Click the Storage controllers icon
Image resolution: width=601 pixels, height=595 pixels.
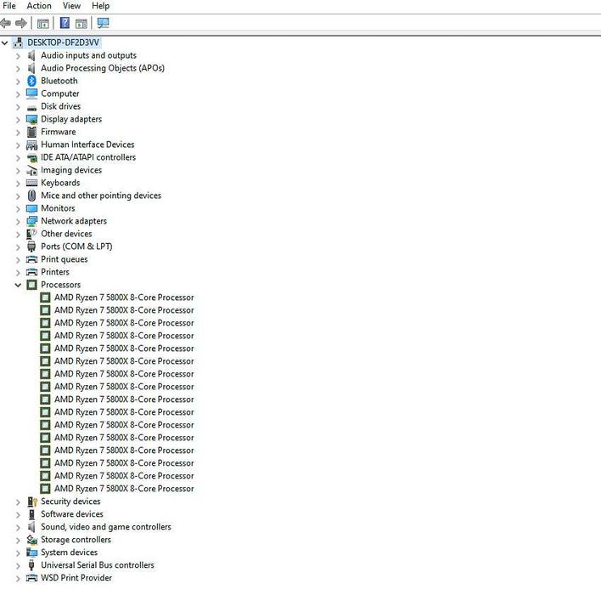[x=31, y=540]
